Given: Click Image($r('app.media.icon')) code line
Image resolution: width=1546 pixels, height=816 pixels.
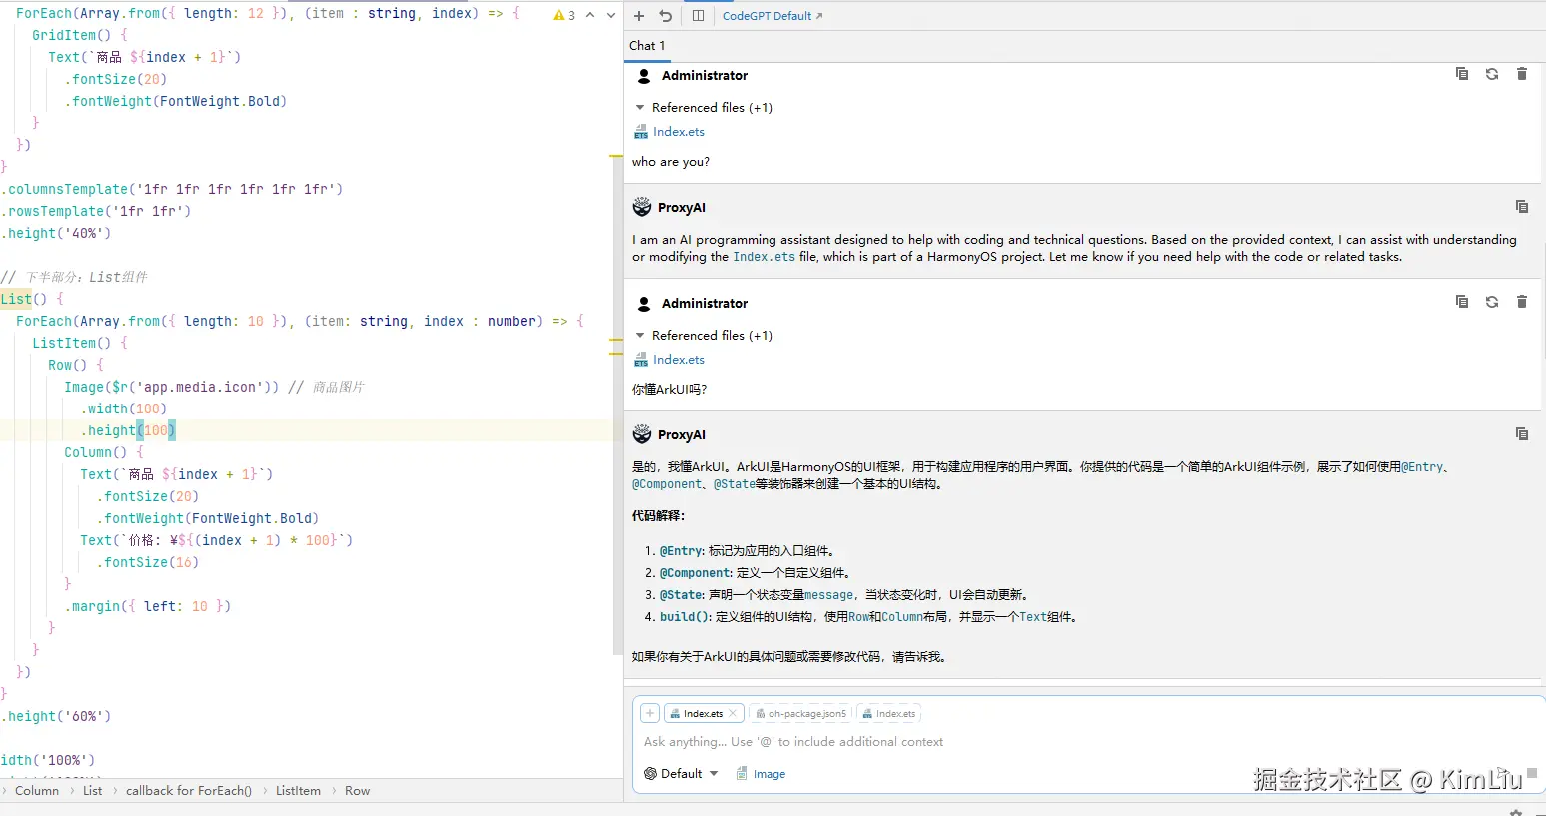Looking at the screenshot, I should pyautogui.click(x=172, y=388).
